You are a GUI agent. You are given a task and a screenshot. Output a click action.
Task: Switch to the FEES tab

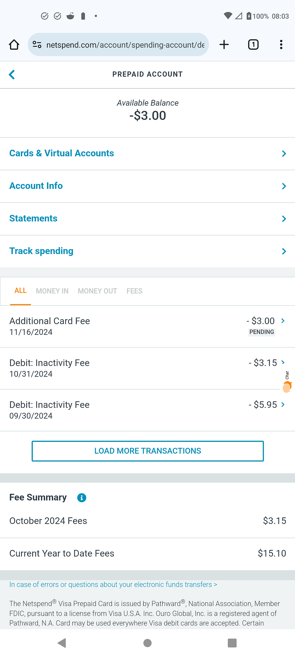click(134, 291)
